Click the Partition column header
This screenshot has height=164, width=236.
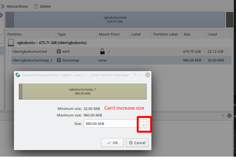pos(31,34)
